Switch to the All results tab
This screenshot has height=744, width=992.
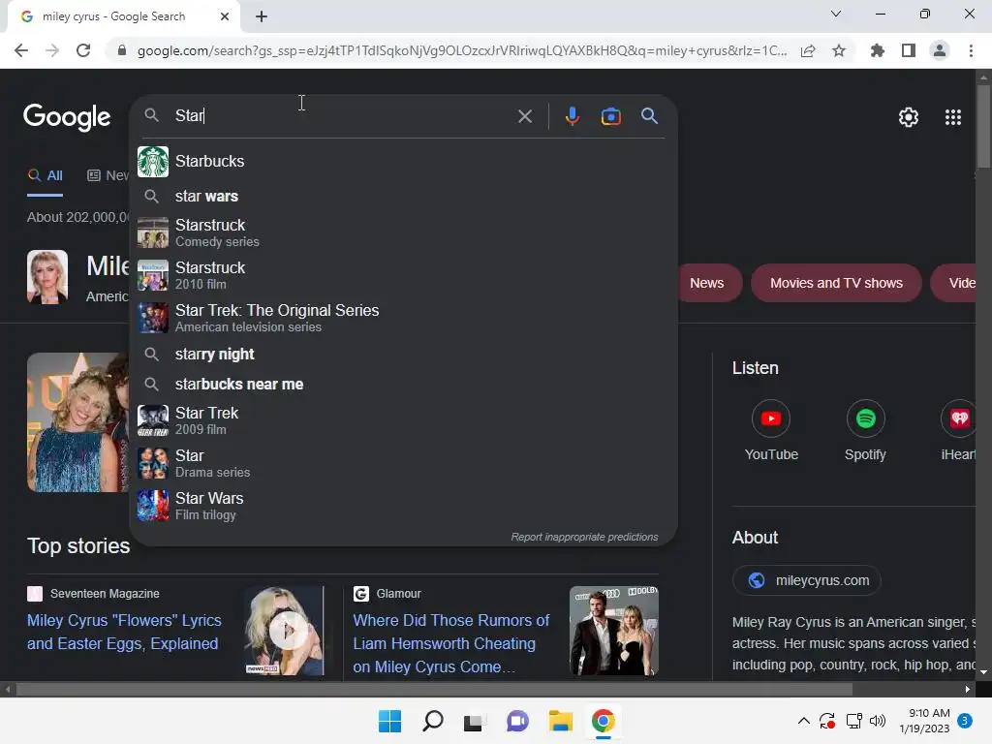(45, 176)
